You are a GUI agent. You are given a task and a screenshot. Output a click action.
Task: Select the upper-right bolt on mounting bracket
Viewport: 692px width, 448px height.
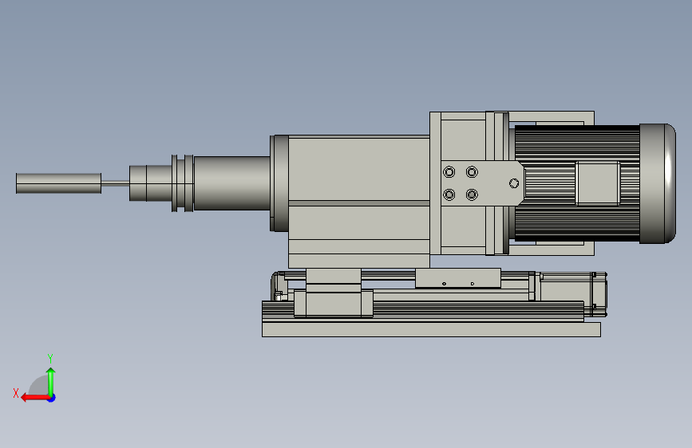point(472,172)
